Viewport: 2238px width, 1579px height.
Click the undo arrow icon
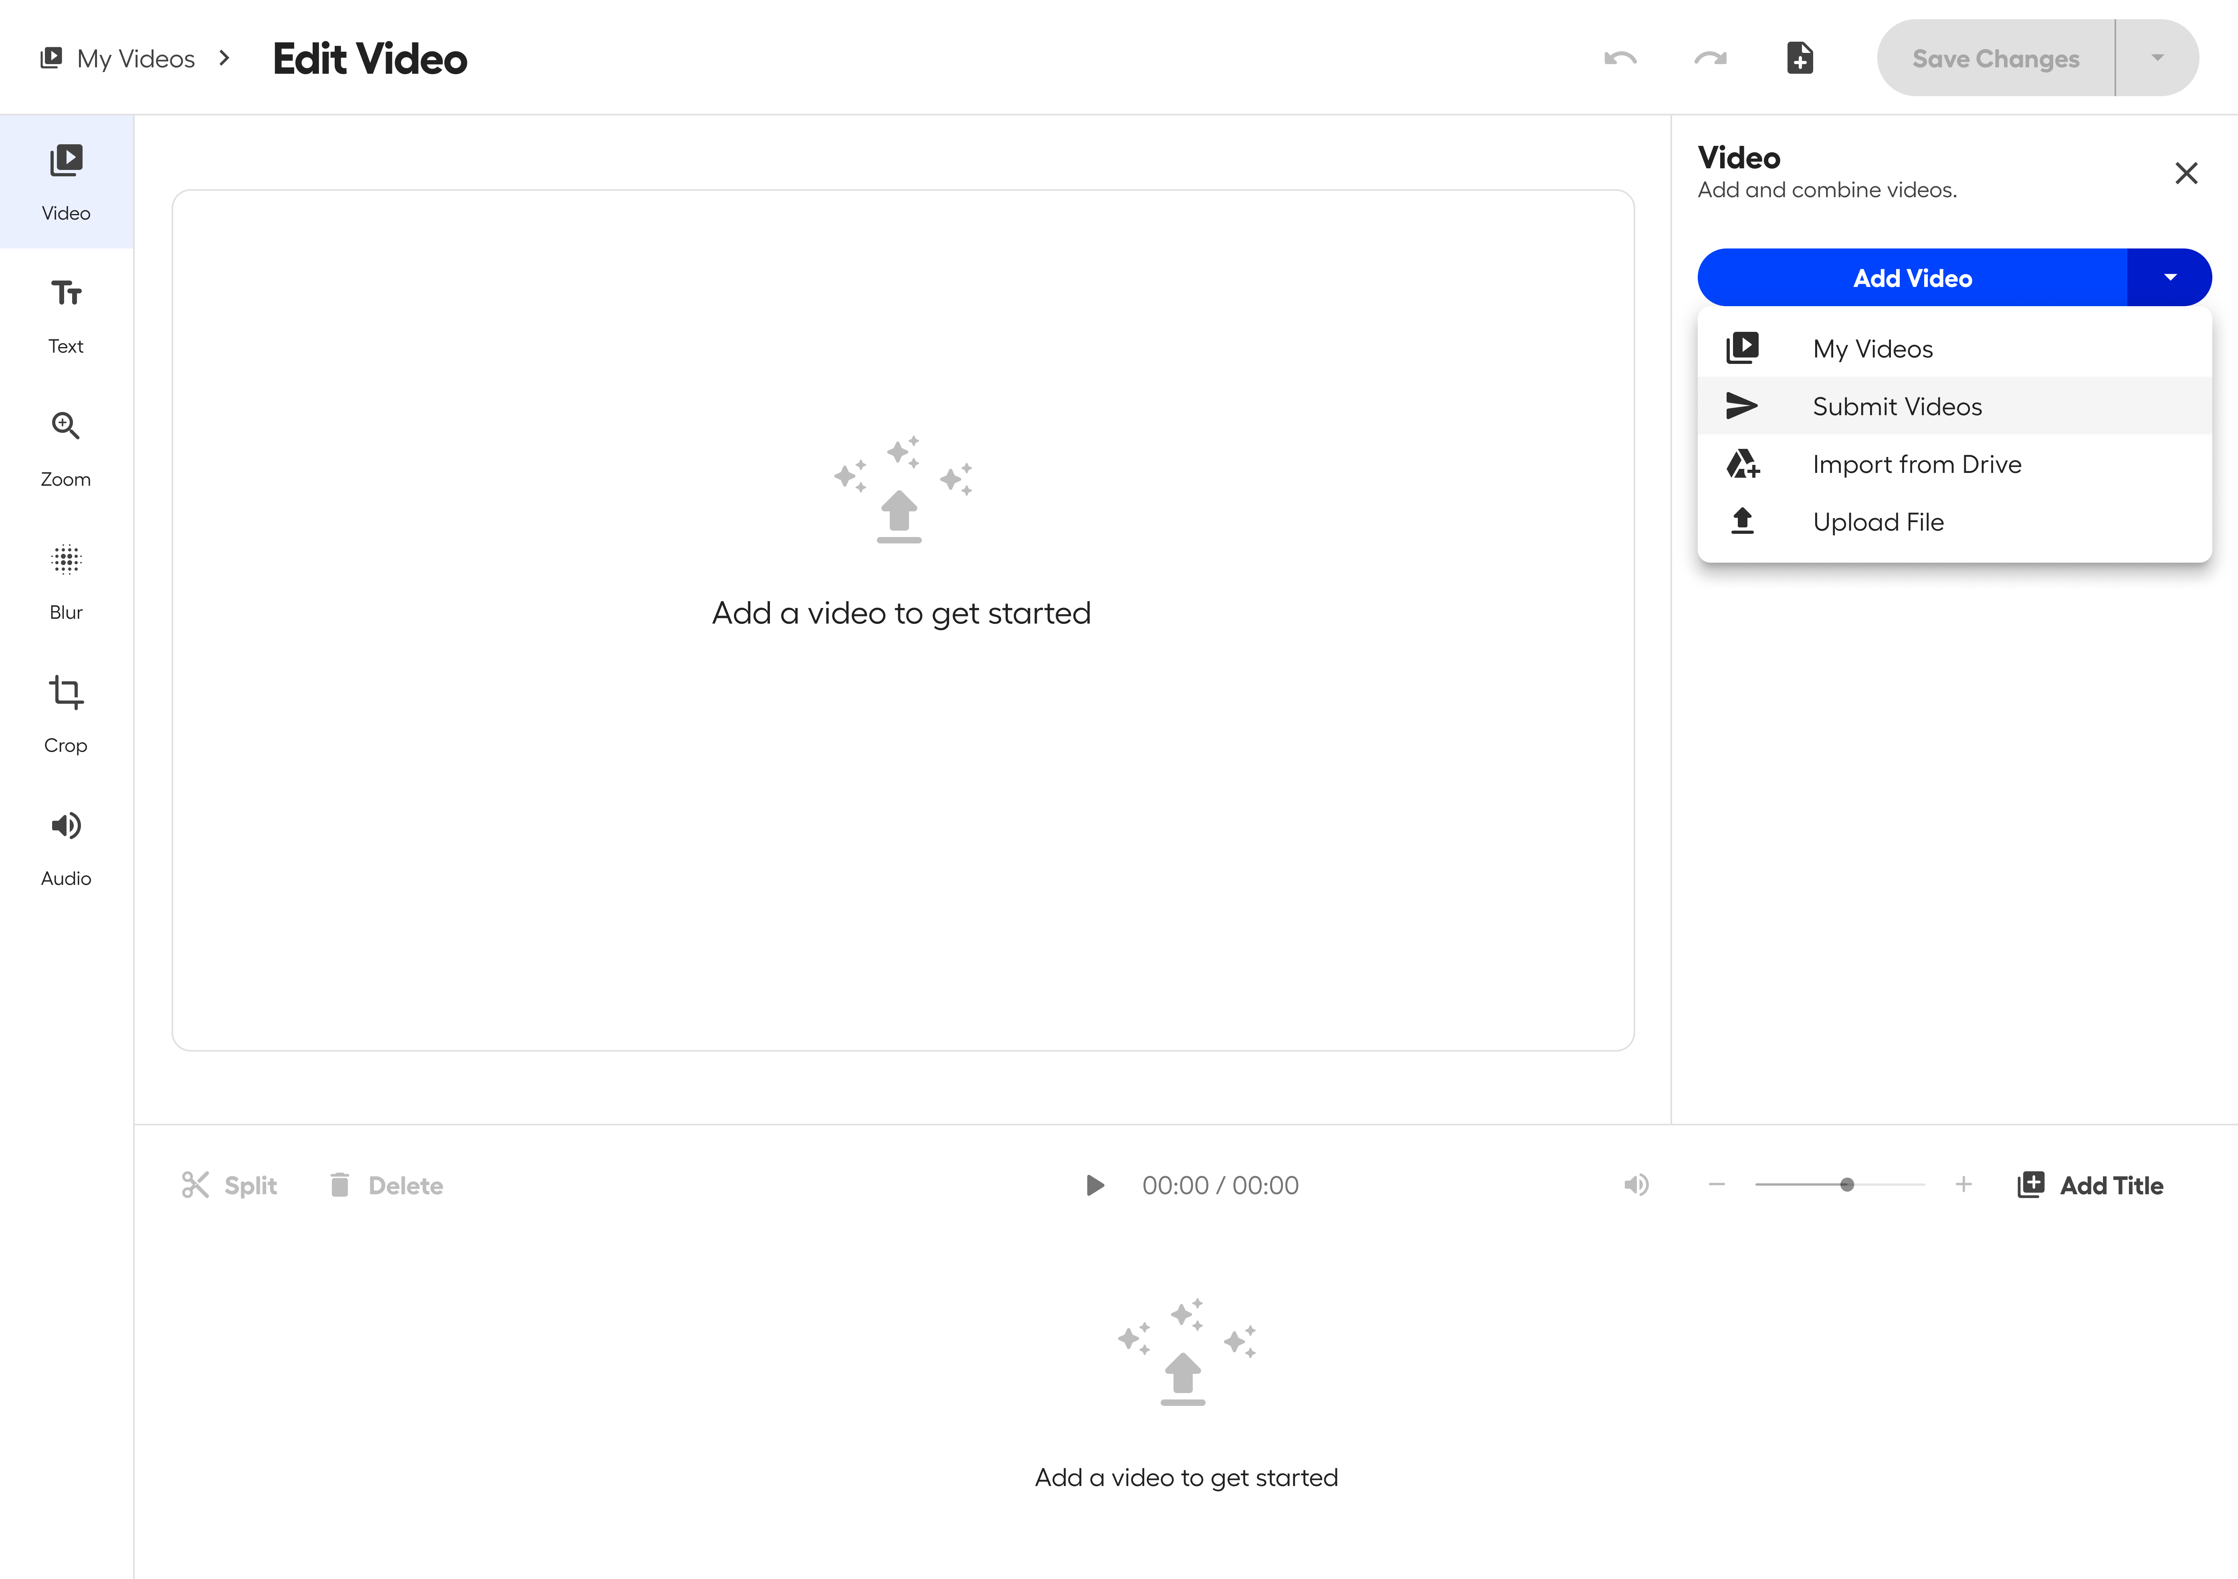click(x=1619, y=59)
